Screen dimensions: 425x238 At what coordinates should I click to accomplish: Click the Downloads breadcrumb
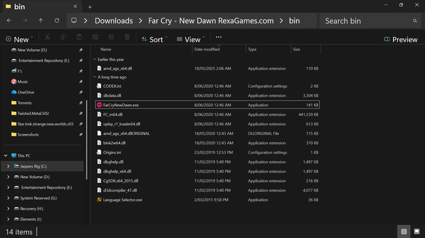pos(114,21)
